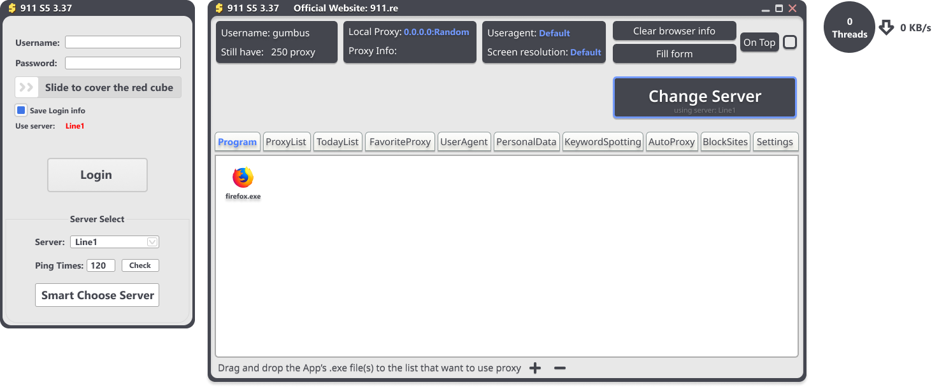Focus the Password input field
The width and height of the screenshot is (946, 387).
(123, 63)
